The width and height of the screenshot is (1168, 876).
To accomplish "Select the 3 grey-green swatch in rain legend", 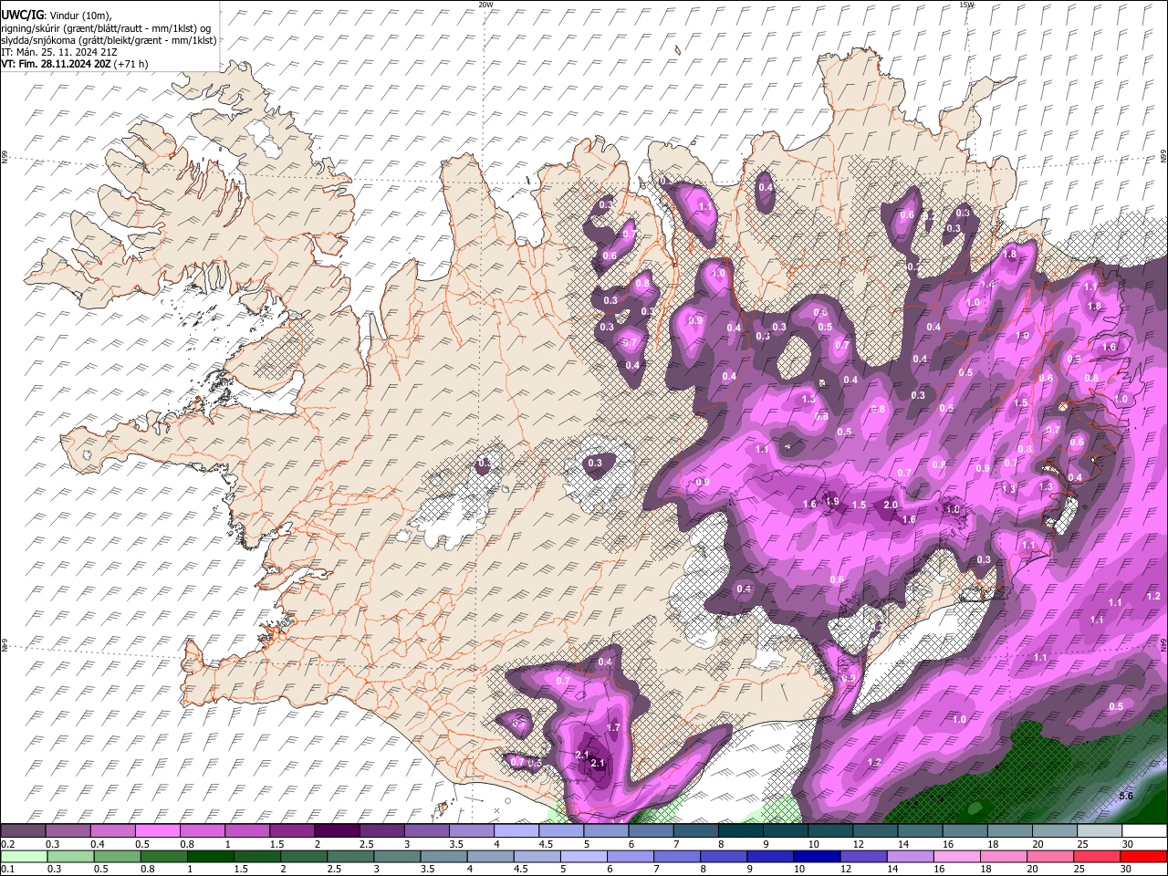I will click(x=397, y=856).
